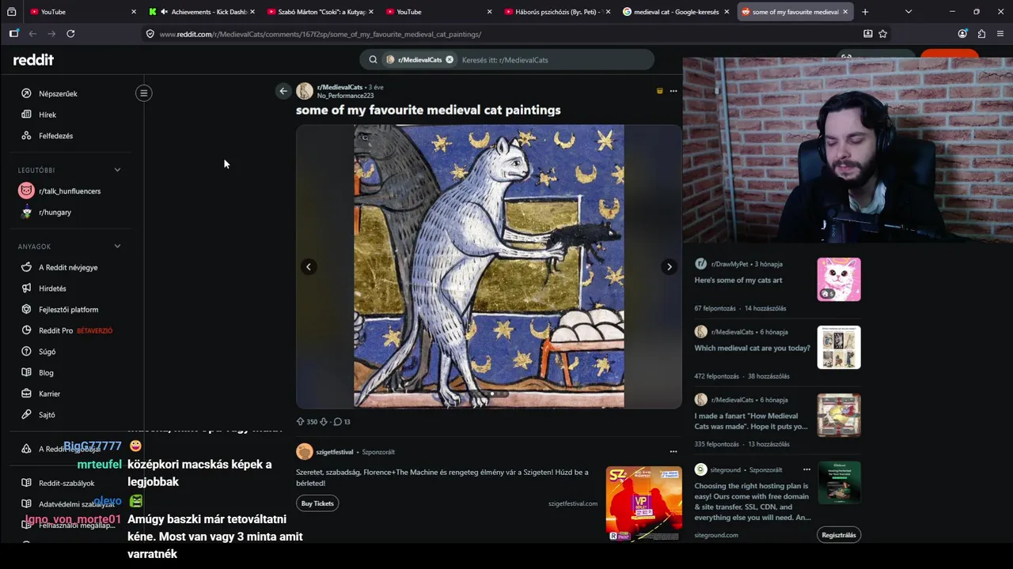Click the search magnifier icon
This screenshot has width=1013, height=569.
373,59
